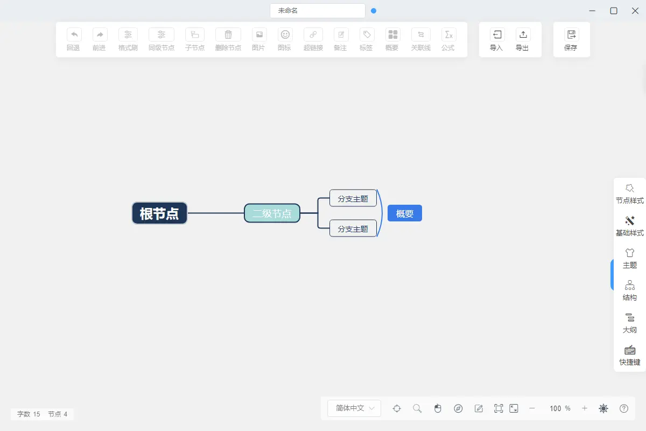The width and height of the screenshot is (646, 431).
Task: Open the 结构 structure panel
Action: [x=629, y=290]
